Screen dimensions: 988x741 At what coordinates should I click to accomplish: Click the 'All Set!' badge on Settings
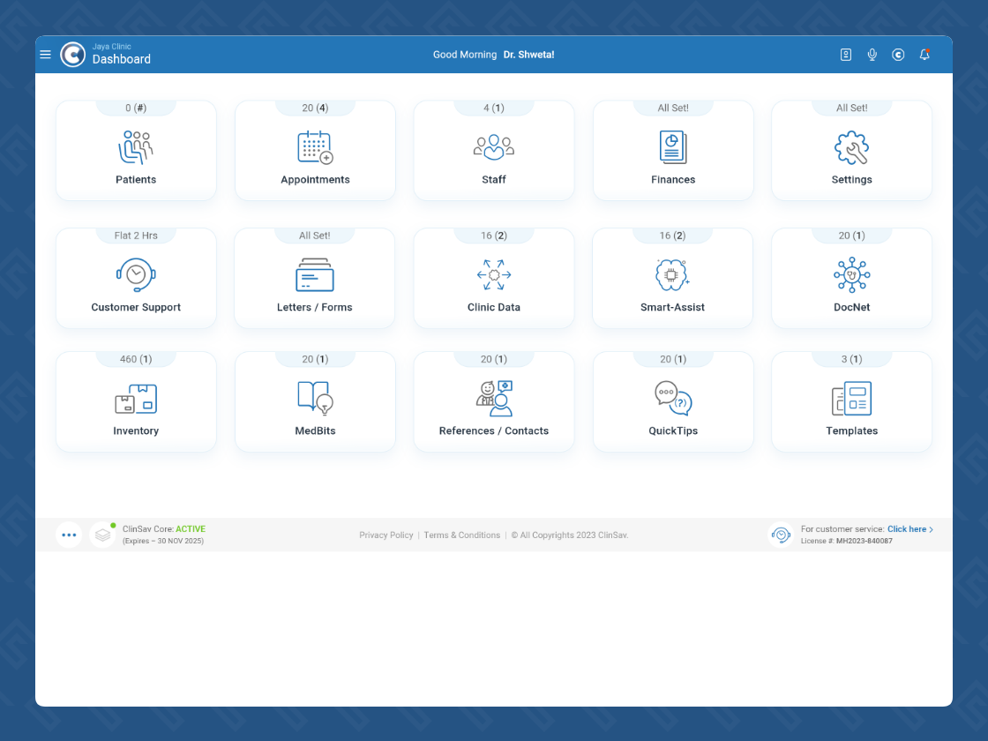click(x=852, y=108)
